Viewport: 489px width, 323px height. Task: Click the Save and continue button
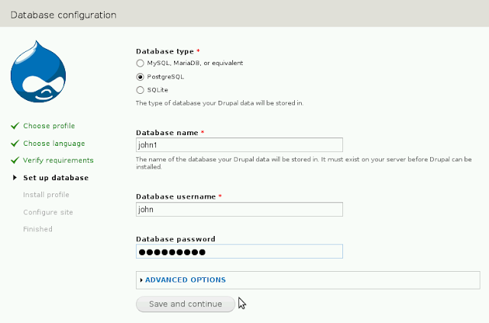tap(185, 304)
